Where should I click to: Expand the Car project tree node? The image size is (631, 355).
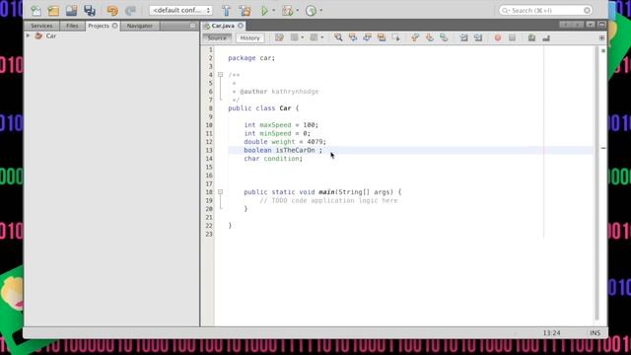click(28, 35)
